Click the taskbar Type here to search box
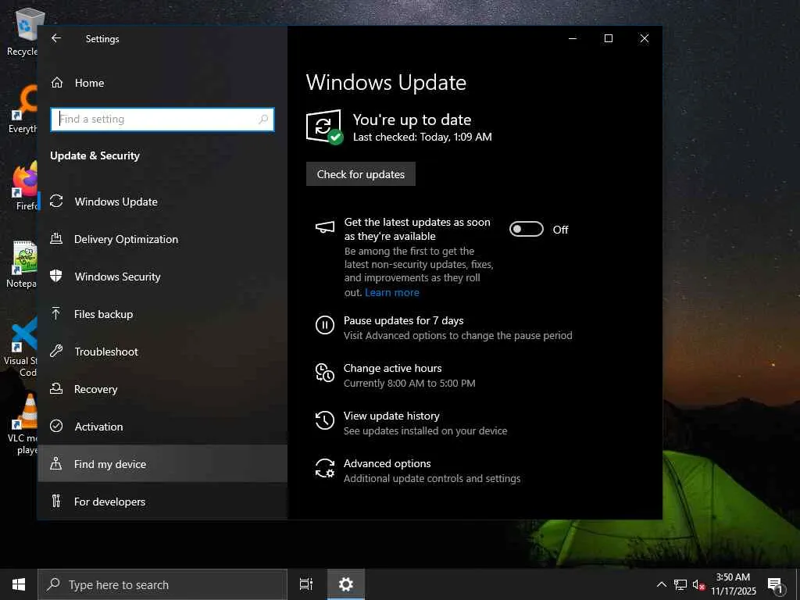Viewport: 800px width, 600px height. click(162, 584)
